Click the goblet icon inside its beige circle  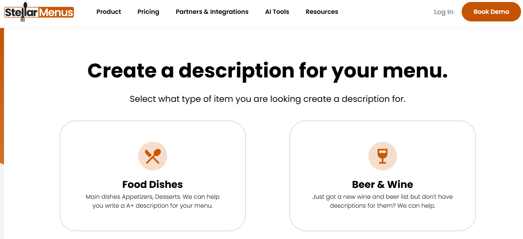pos(383,156)
